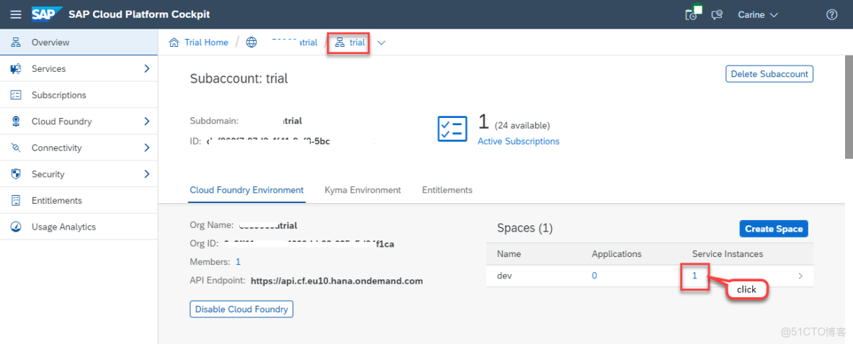This screenshot has height=344, width=853.
Task: Expand the Services submenu chevron
Action: pyautogui.click(x=146, y=68)
